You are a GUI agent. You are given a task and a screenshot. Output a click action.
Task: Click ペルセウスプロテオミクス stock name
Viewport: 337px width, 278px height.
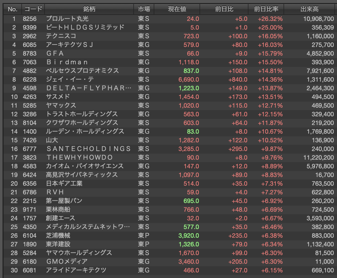click(x=83, y=71)
